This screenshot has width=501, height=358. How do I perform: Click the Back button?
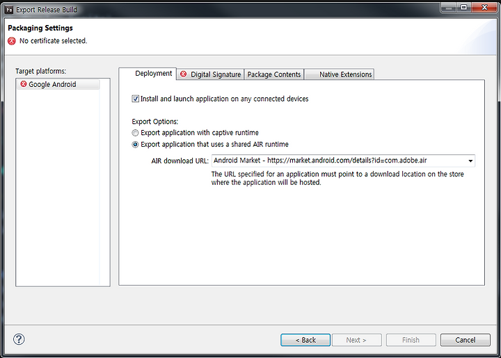point(305,340)
